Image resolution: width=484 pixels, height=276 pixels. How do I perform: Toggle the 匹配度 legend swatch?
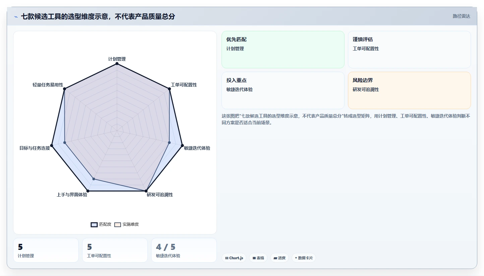[x=94, y=224]
